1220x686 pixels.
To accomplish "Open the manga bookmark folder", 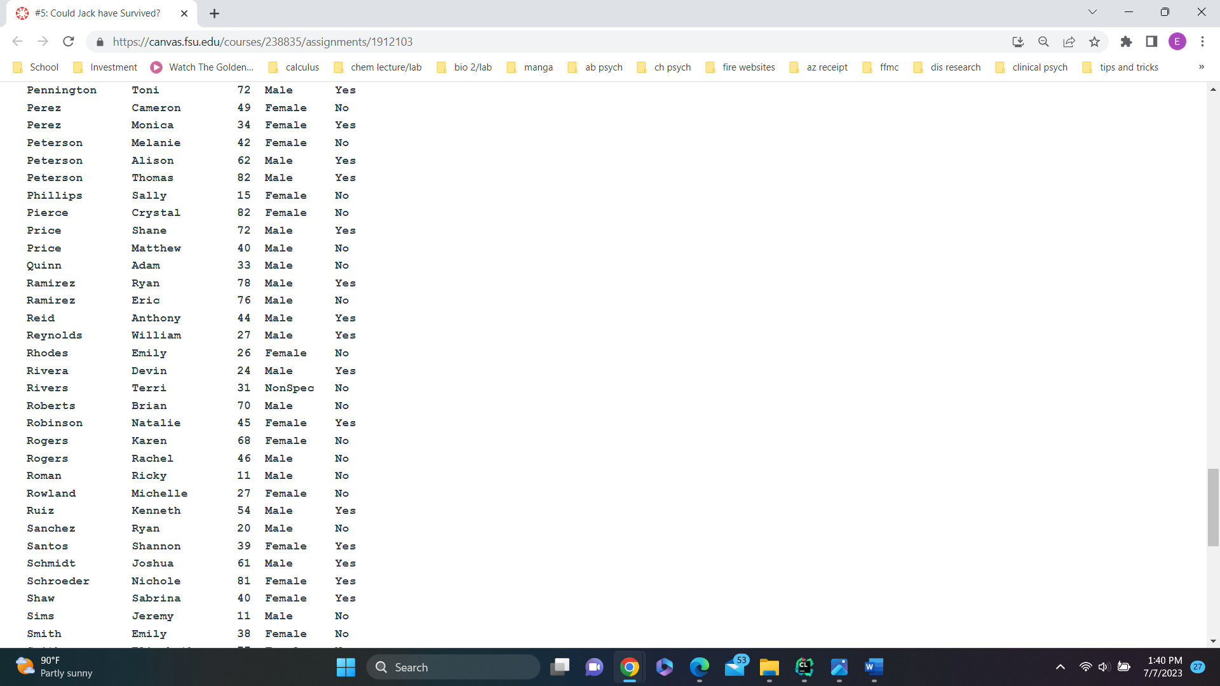I will [530, 67].
